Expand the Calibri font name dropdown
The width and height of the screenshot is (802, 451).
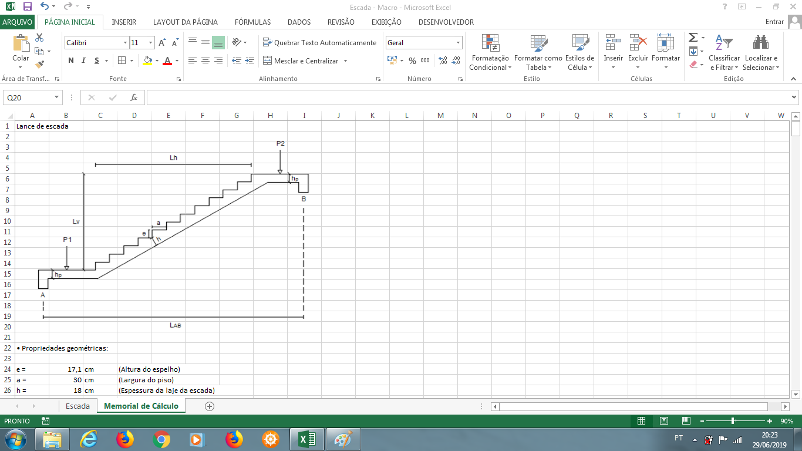125,43
